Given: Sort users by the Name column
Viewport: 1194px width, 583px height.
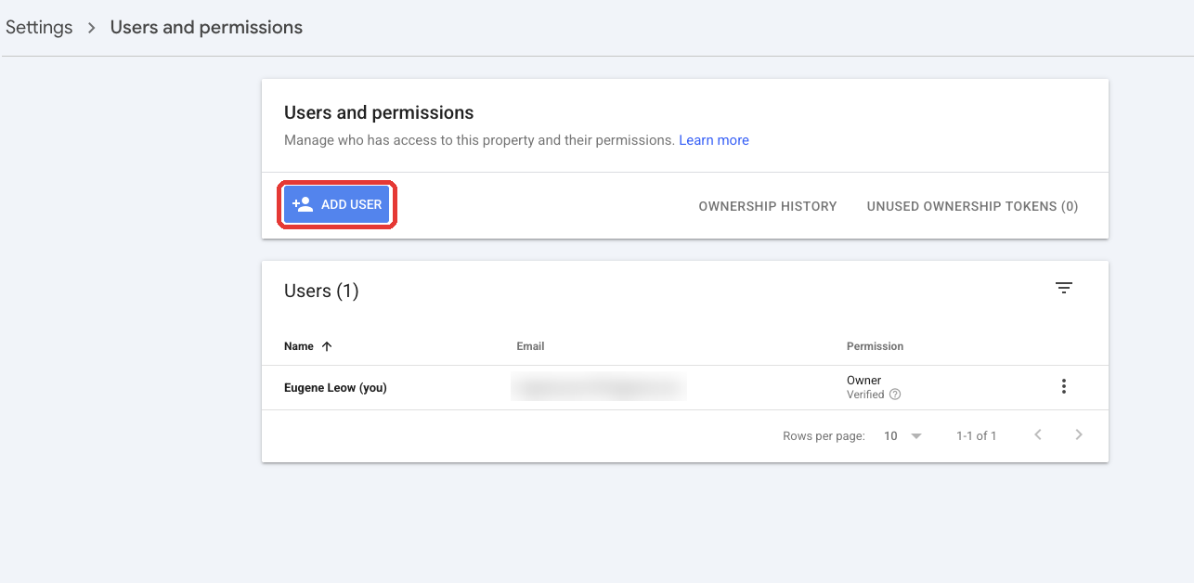Looking at the screenshot, I should pyautogui.click(x=308, y=346).
